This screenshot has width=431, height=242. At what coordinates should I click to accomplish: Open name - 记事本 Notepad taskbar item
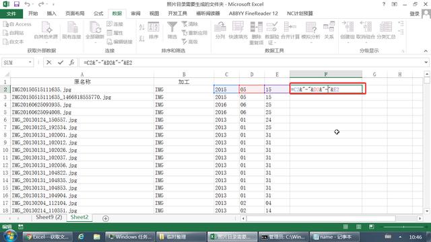point(335,237)
